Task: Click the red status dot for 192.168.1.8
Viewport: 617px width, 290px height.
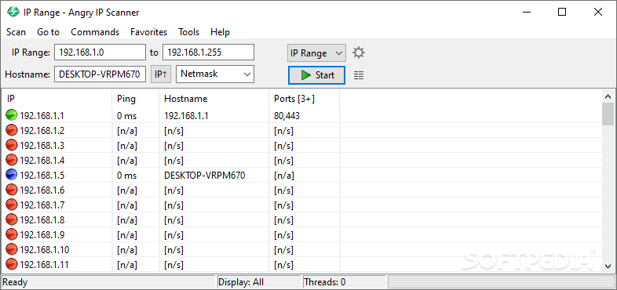Action: click(12, 219)
